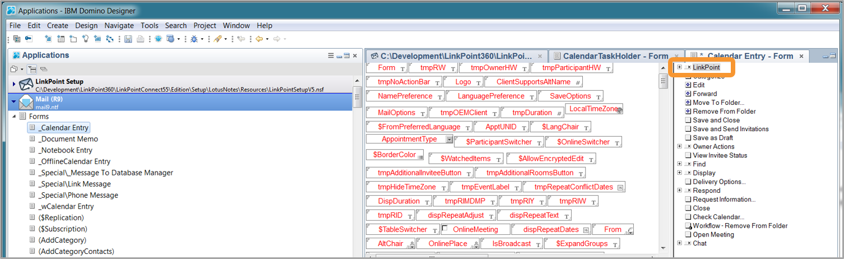Screen dimensions: 844x259
Task: Click the round blue Notes preview icon
Action: pos(158,39)
